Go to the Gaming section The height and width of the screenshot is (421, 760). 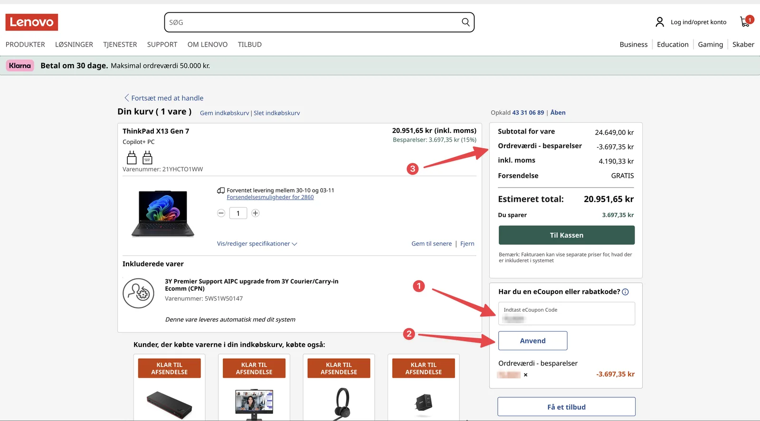tap(711, 45)
